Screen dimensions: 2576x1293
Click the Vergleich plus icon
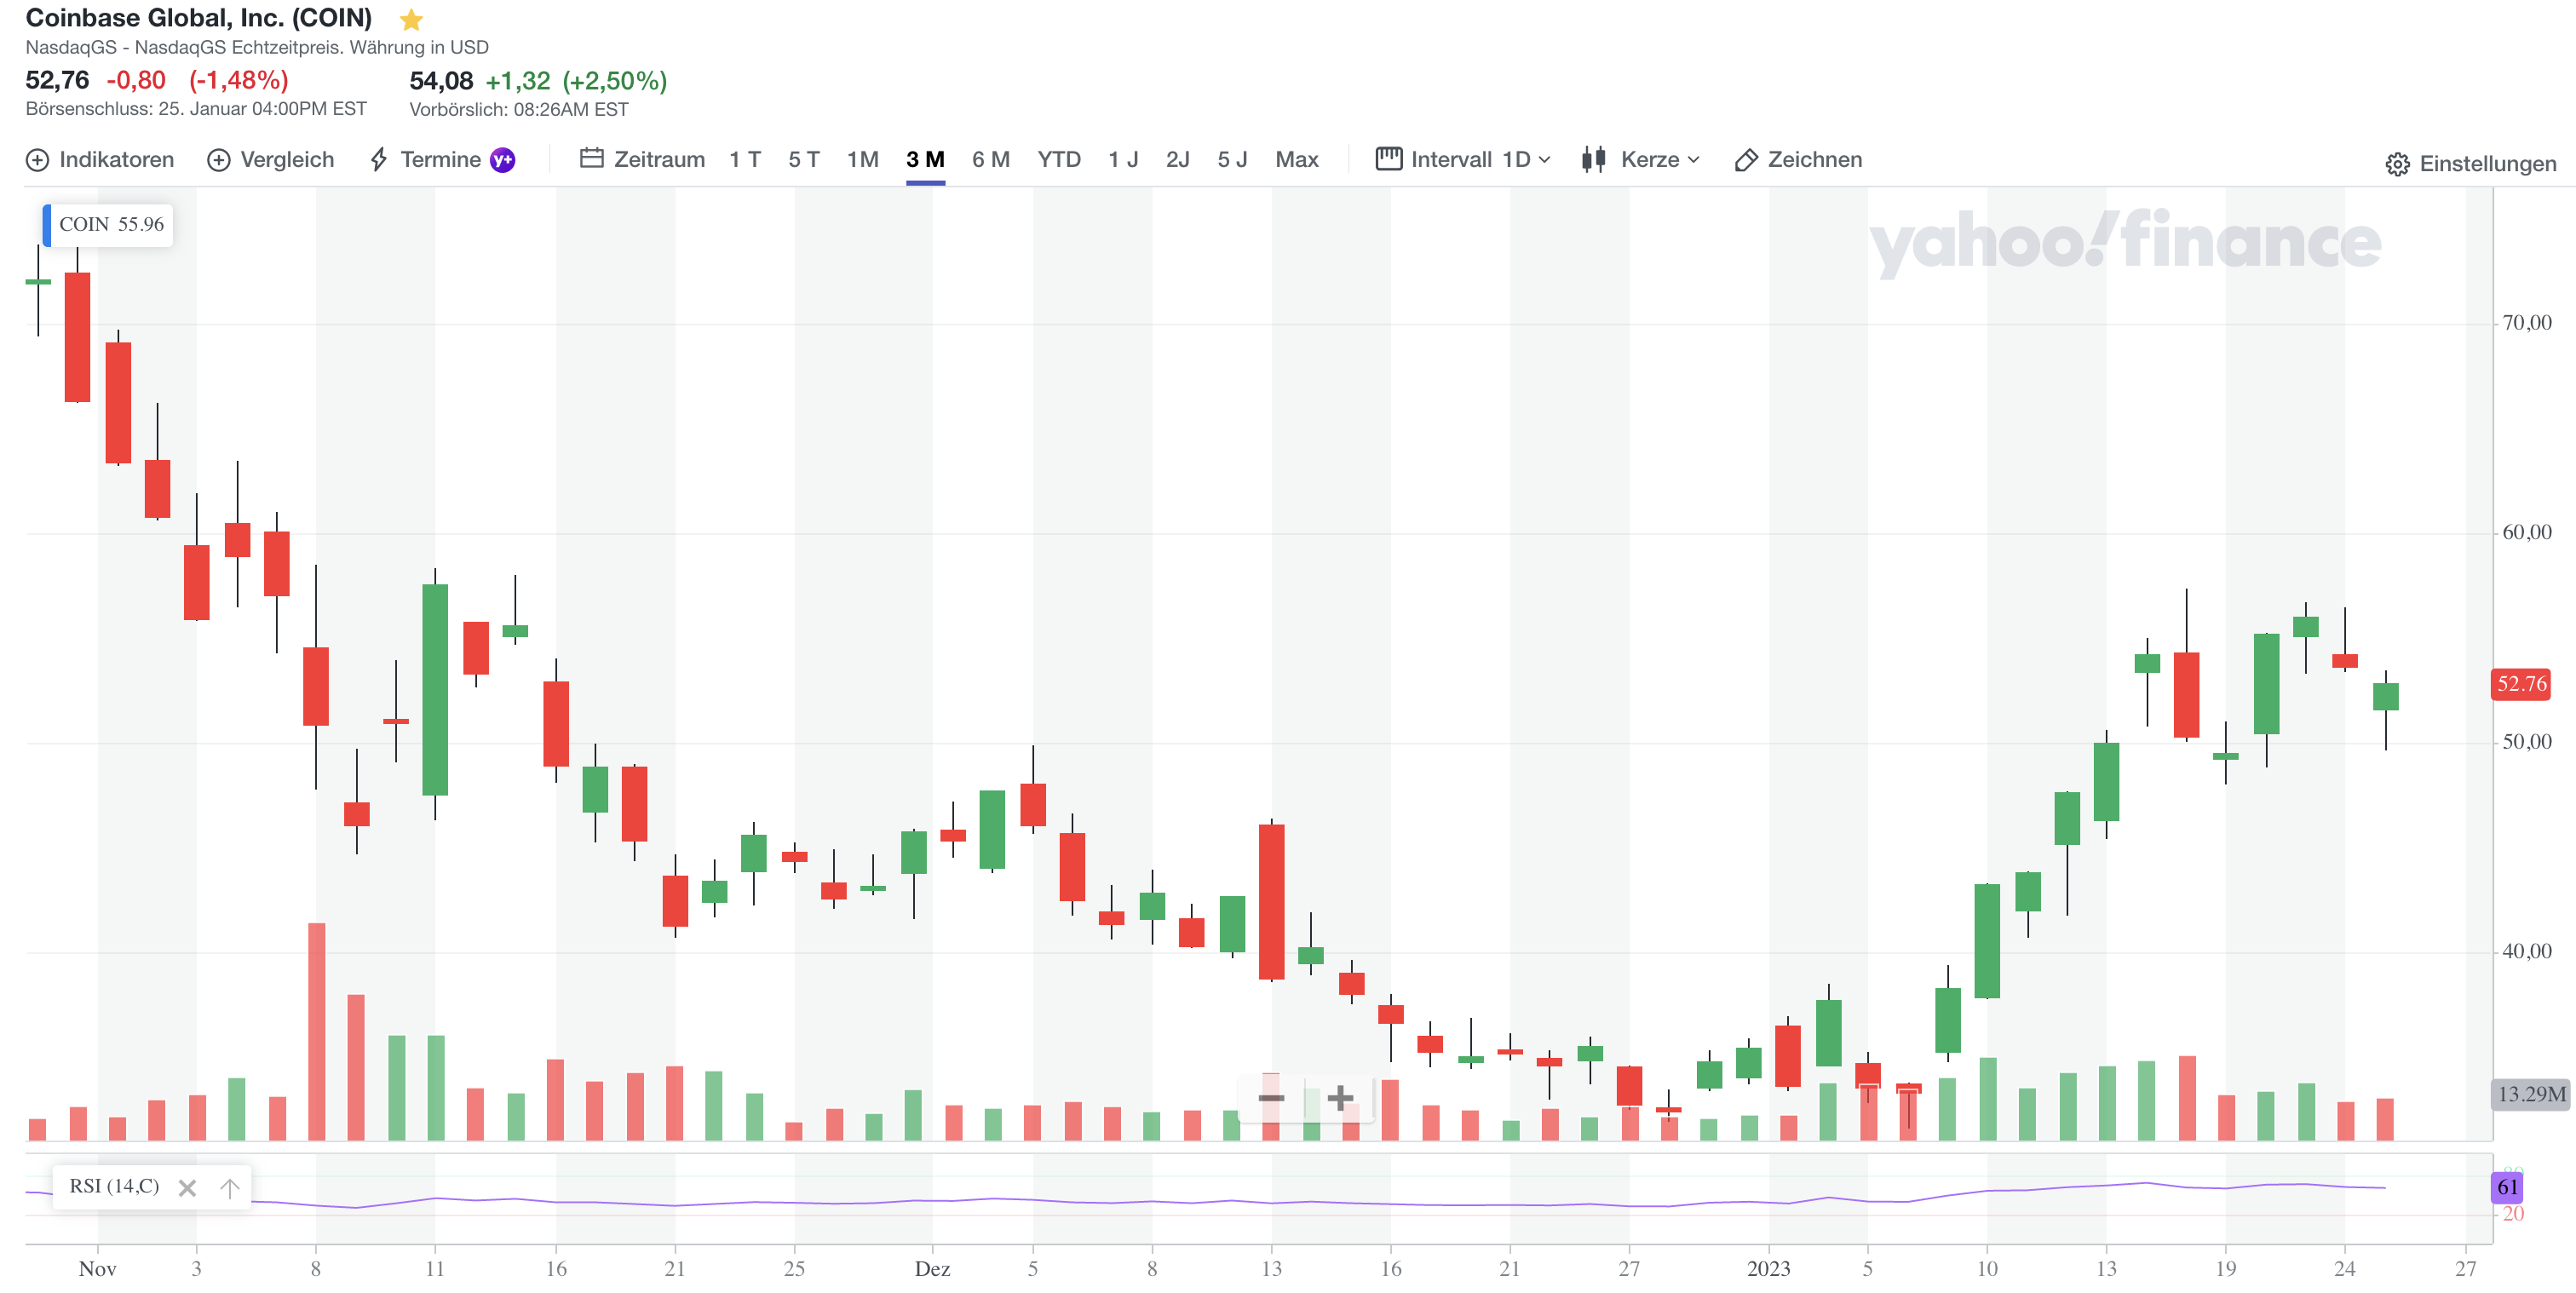218,160
